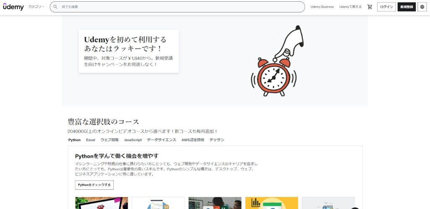
Task: Select the データサイエンス tab
Action: click(x=162, y=140)
